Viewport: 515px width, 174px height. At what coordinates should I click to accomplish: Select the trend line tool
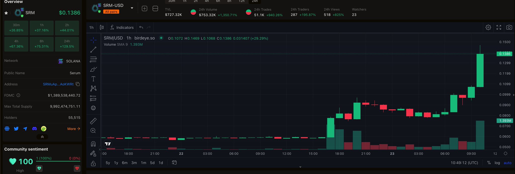click(93, 50)
